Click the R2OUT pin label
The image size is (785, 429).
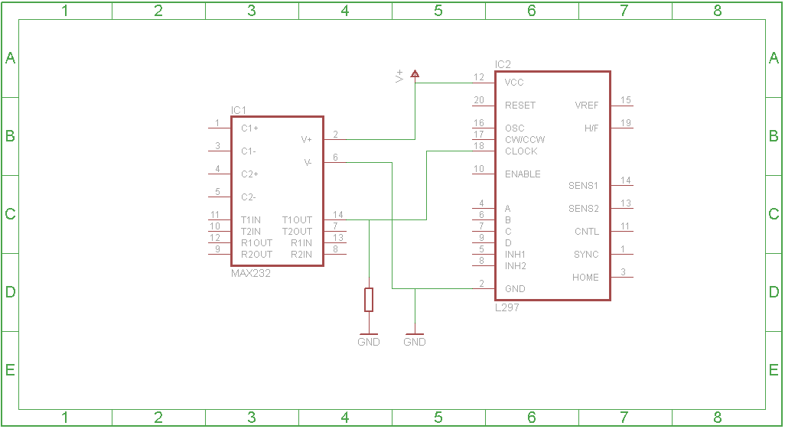[x=257, y=255]
